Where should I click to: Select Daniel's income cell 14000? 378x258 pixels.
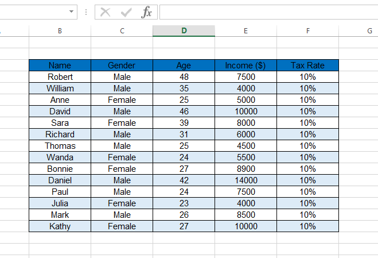click(x=245, y=180)
